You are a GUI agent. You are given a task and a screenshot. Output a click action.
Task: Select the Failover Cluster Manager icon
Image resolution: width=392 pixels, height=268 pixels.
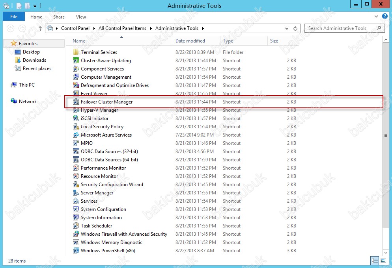coord(76,102)
